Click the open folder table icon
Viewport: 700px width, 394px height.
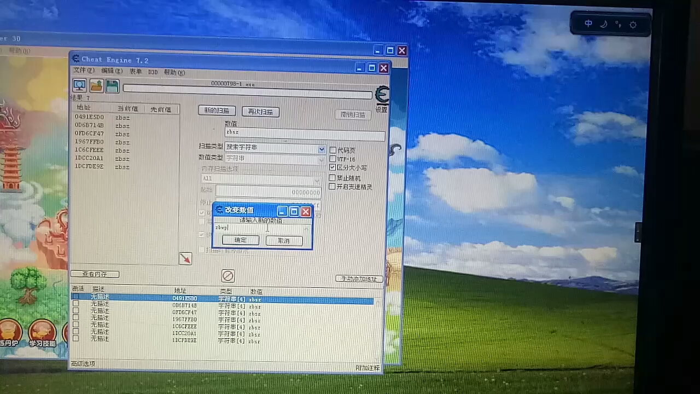(96, 86)
